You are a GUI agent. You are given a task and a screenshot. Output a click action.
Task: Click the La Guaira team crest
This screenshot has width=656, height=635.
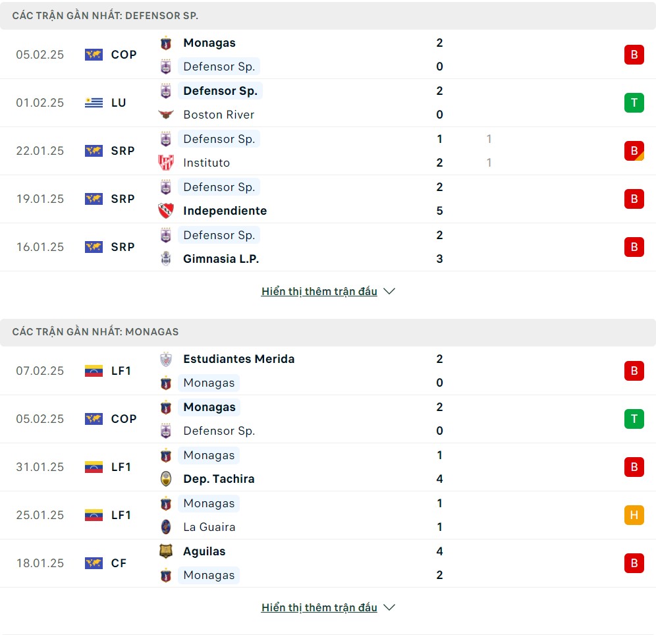[x=166, y=527]
